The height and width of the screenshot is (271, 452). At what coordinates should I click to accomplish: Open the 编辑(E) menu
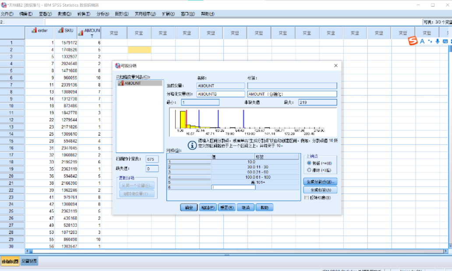[26, 14]
